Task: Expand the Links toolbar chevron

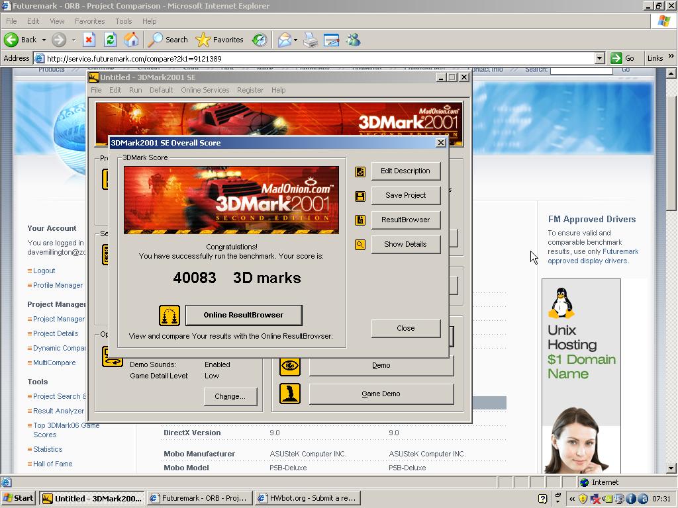Action: 671,56
